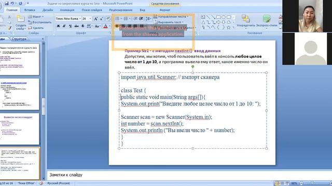332x186 pixels.
Task: Save the presentation from the Quick Access Toolbar
Action: tap(7, 4)
